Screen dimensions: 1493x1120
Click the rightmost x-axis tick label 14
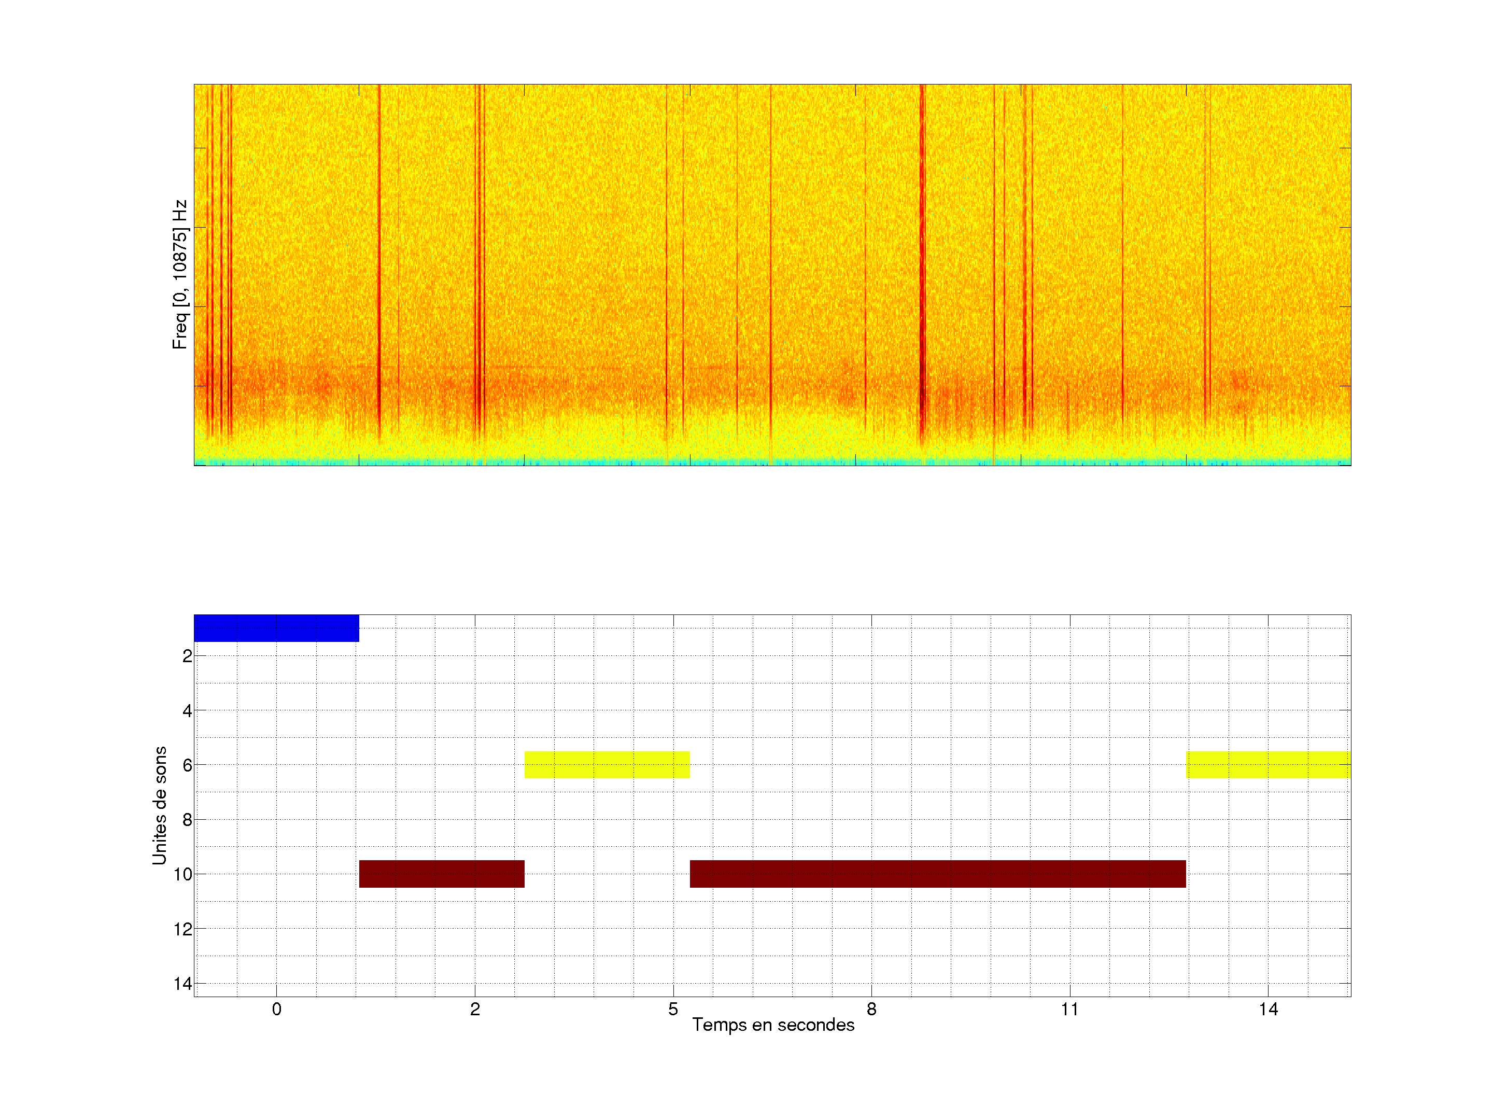(1268, 1009)
